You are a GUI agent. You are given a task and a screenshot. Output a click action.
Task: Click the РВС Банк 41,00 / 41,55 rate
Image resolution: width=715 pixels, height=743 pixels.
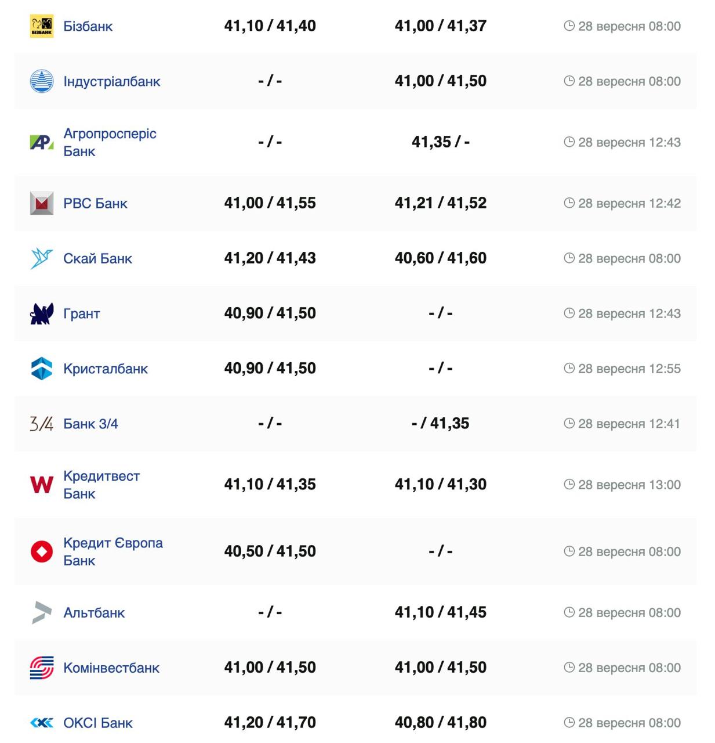[270, 203]
